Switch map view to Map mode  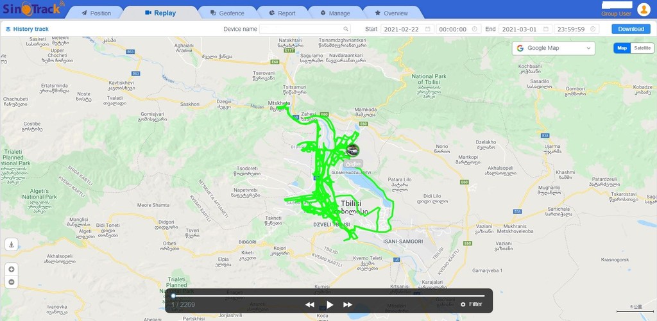(x=622, y=48)
